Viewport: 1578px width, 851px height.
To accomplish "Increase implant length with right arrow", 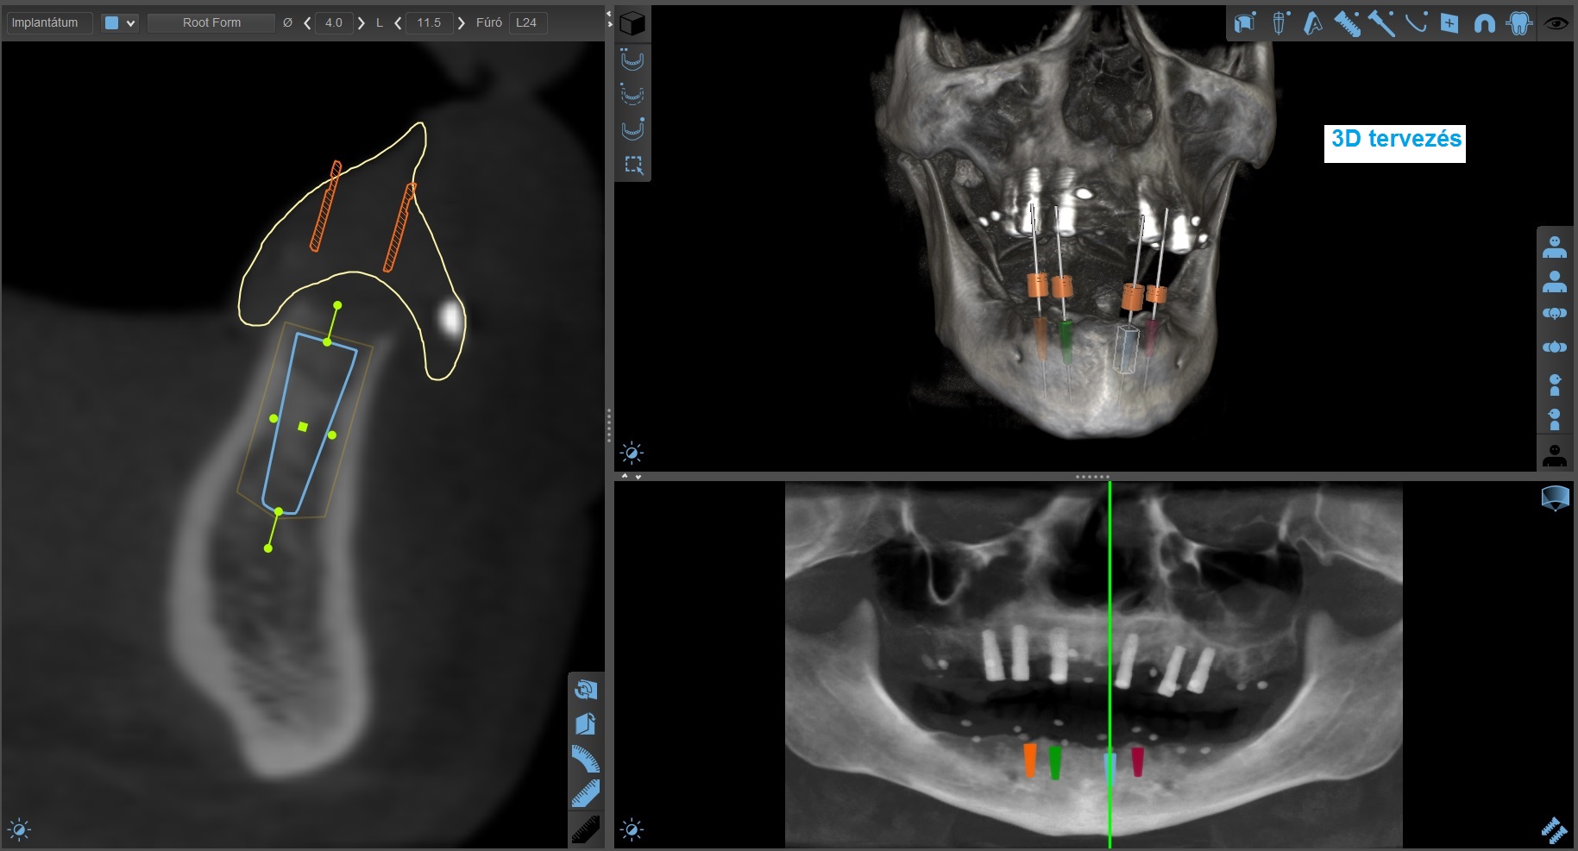I will pos(462,23).
